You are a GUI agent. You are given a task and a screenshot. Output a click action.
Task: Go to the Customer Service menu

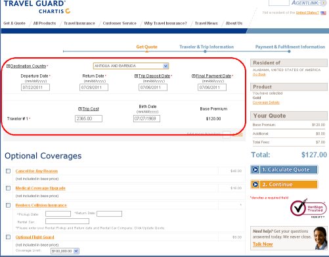[x=120, y=23]
